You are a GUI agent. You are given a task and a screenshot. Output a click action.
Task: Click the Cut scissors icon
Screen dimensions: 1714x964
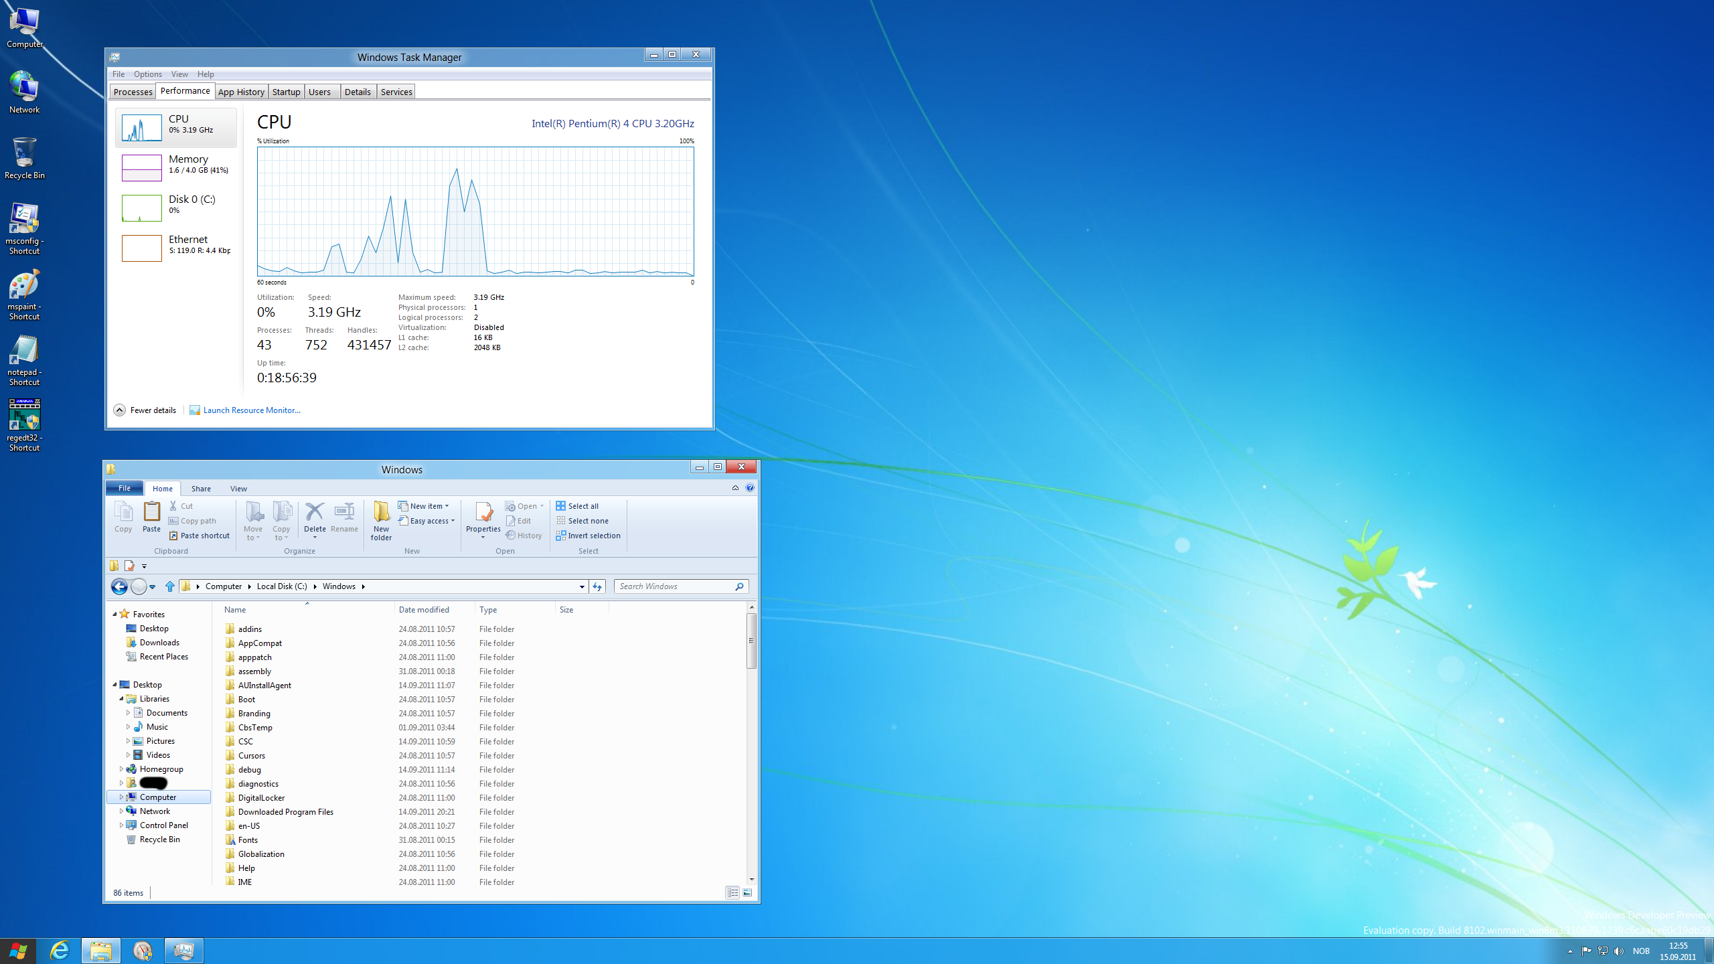173,506
